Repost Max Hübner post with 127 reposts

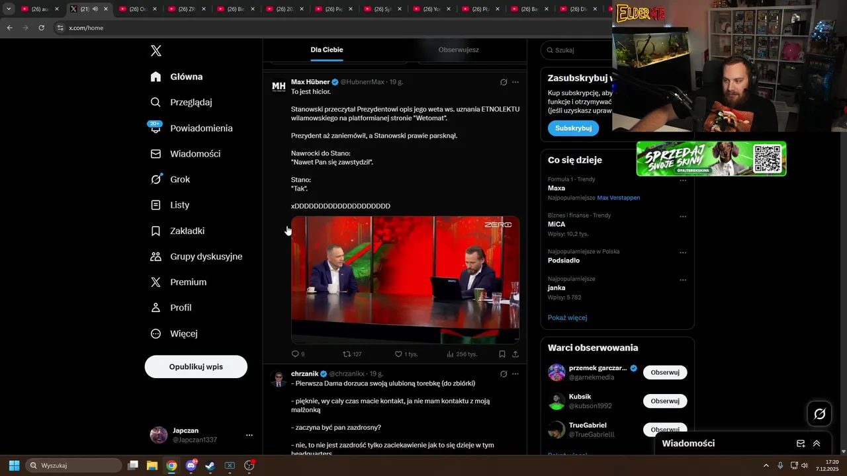pyautogui.click(x=352, y=354)
